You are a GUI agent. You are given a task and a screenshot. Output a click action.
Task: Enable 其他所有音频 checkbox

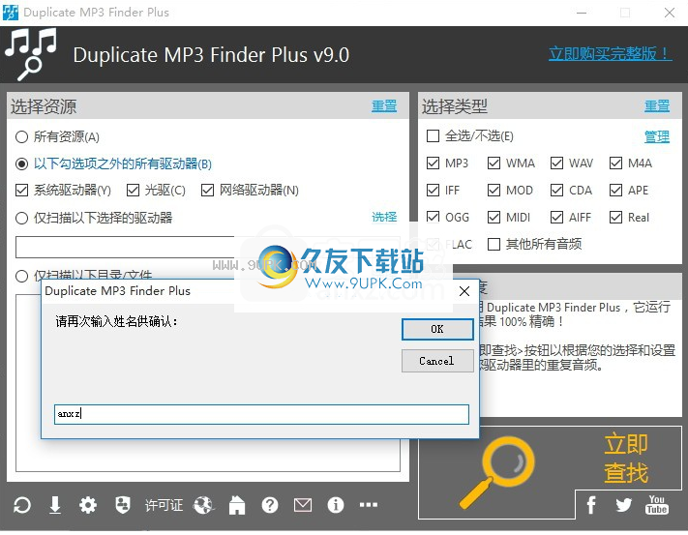494,244
